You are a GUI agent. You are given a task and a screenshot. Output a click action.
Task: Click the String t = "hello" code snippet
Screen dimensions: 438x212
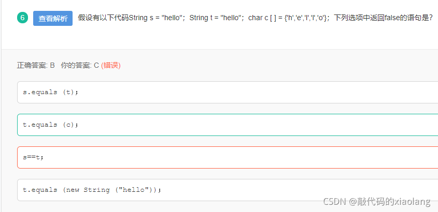click(x=216, y=18)
